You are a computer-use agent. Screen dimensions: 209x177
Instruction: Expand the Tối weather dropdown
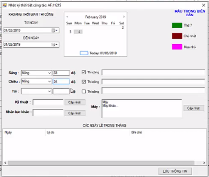coord(49,91)
